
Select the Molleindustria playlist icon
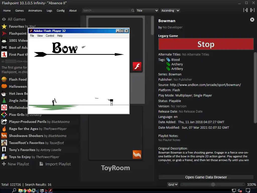pos(4,108)
